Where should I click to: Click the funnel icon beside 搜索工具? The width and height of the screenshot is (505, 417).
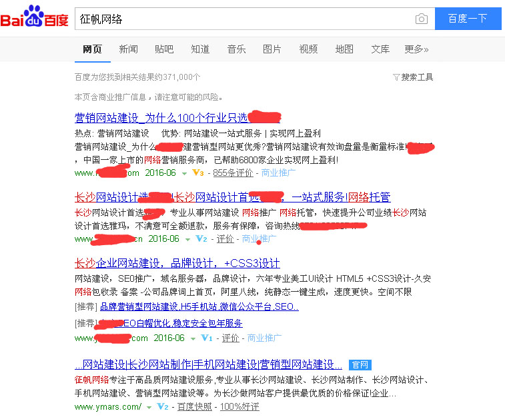[x=396, y=77]
